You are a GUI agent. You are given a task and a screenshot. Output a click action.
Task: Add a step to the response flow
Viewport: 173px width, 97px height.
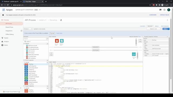tap(51, 54)
